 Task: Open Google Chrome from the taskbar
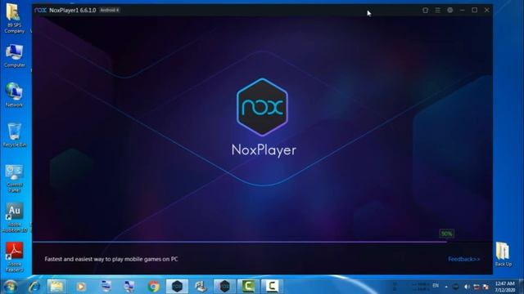(x=153, y=287)
